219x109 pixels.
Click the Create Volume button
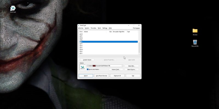[x=87, y=60]
